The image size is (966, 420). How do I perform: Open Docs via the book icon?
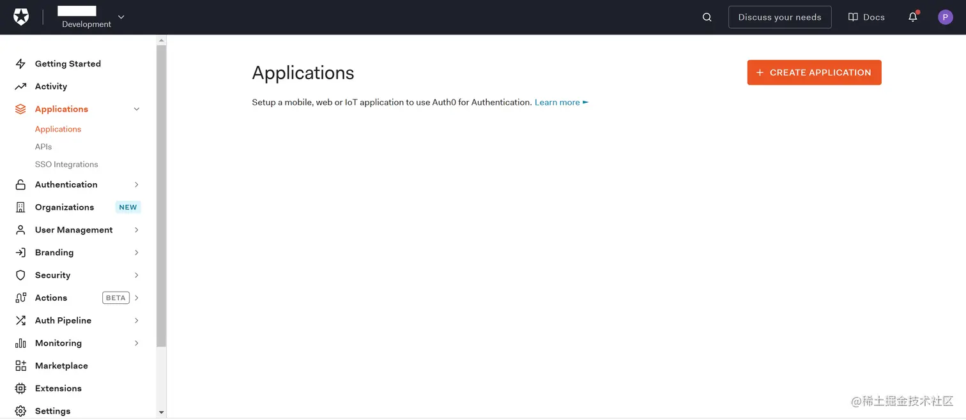854,17
